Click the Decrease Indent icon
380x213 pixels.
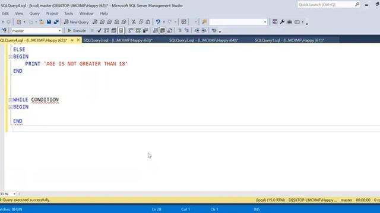pos(197,31)
